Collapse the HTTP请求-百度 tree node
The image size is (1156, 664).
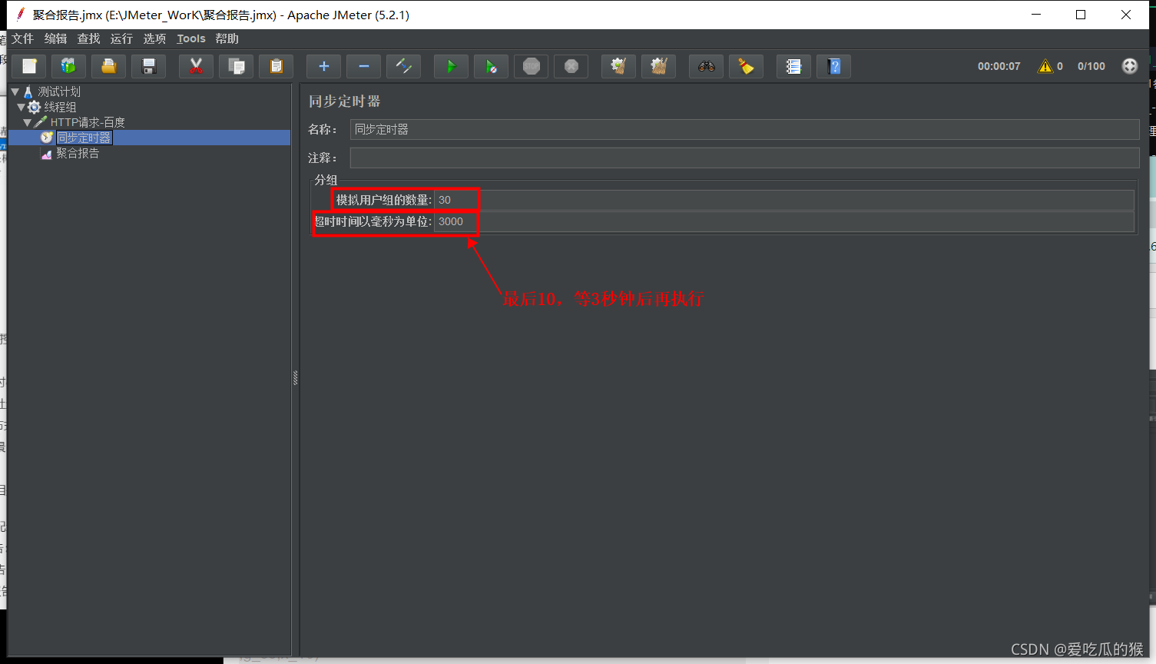(28, 122)
